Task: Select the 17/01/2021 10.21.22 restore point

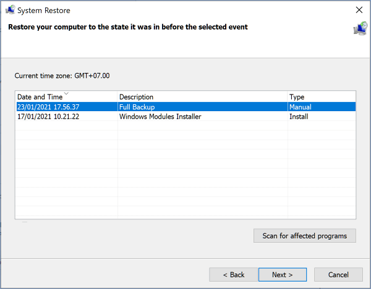Action: tap(186, 117)
